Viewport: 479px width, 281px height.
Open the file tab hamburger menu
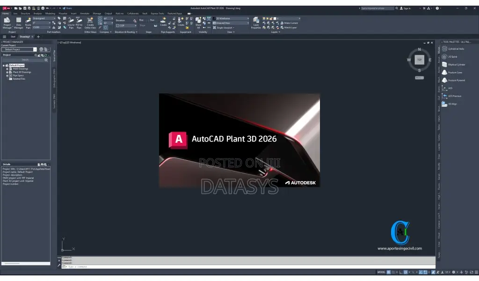click(x=4, y=37)
